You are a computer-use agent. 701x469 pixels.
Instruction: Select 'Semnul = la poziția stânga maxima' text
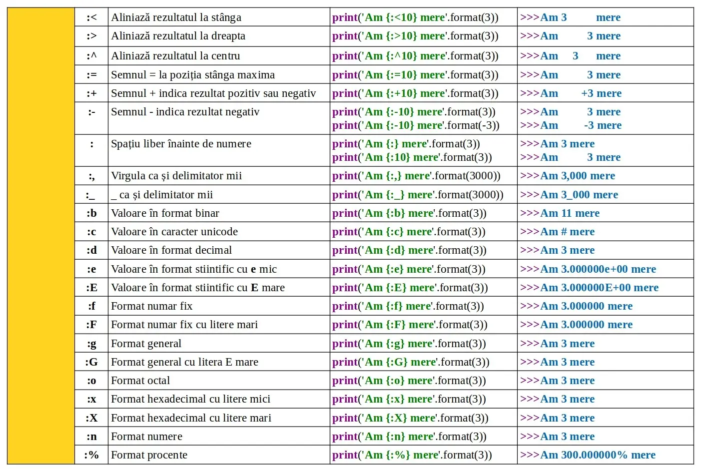pyautogui.click(x=193, y=75)
